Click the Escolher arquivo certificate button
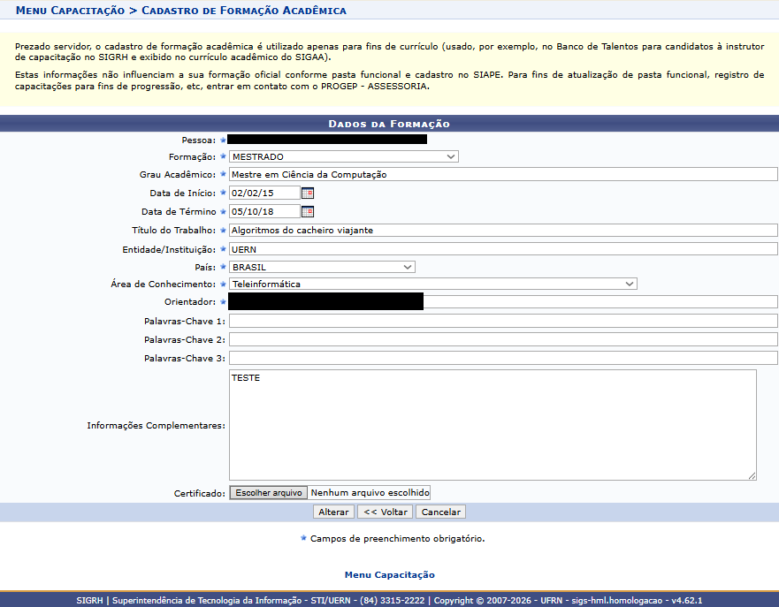Viewport: 779px width, 607px height. pos(268,493)
